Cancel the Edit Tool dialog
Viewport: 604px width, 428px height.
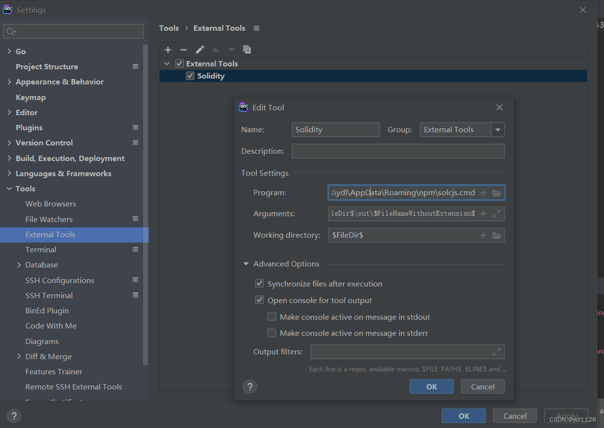pyautogui.click(x=482, y=386)
